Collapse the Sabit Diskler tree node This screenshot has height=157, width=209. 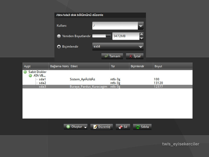25,72
